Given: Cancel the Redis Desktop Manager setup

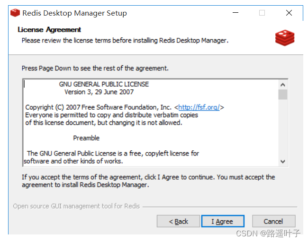Looking at the screenshot, I should (x=273, y=221).
